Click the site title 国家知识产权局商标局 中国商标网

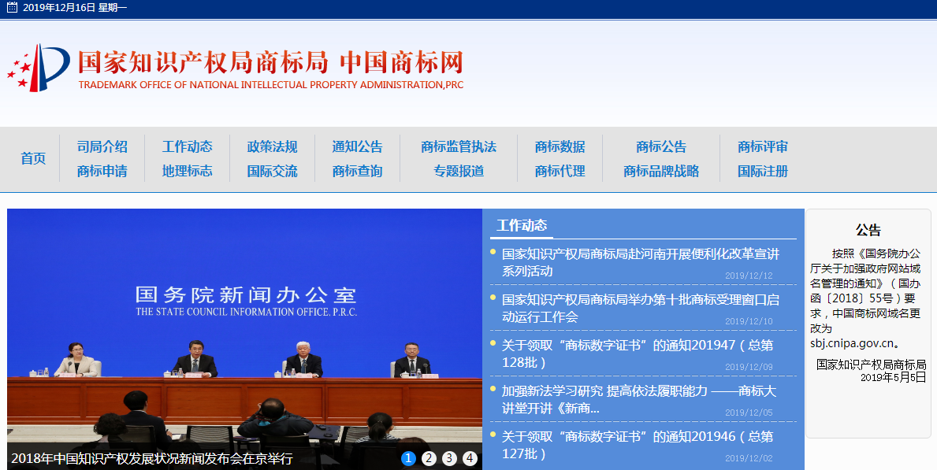coord(271,63)
